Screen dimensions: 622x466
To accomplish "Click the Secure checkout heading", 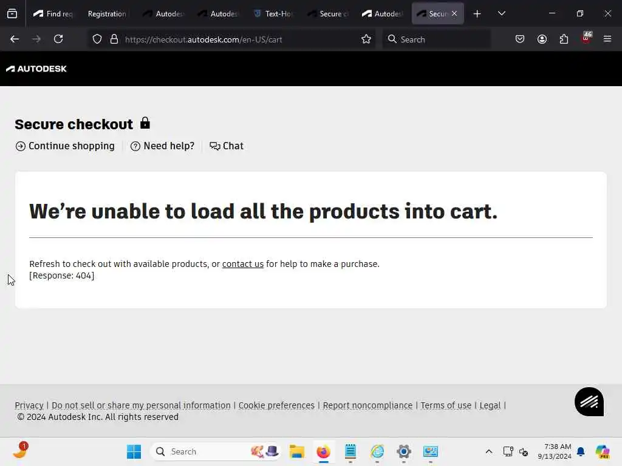I will coord(73,124).
